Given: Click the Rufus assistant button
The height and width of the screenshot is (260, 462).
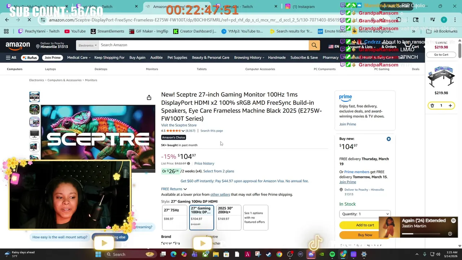Looking at the screenshot, I should click(30, 57).
